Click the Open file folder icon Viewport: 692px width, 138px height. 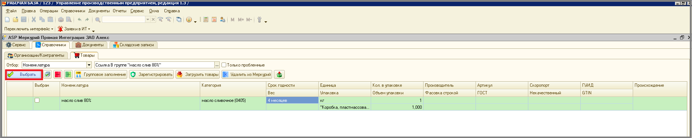(16, 20)
